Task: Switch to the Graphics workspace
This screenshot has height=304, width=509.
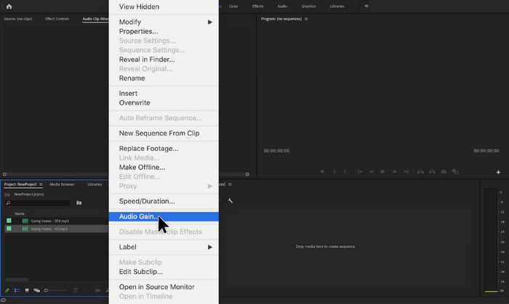Action: pos(308,6)
